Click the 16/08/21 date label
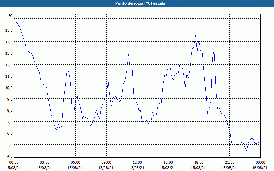Screen dimensions: 274x171 coord(260,168)
